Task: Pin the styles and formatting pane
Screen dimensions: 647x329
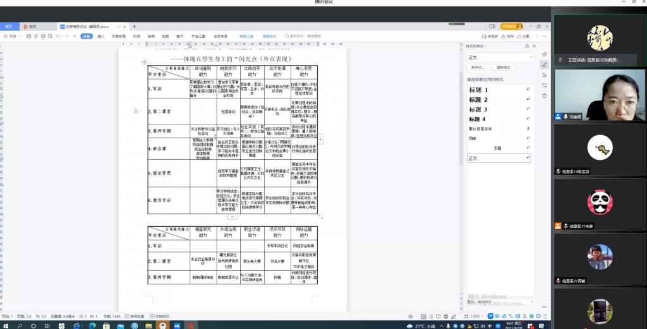Action: click(x=527, y=46)
